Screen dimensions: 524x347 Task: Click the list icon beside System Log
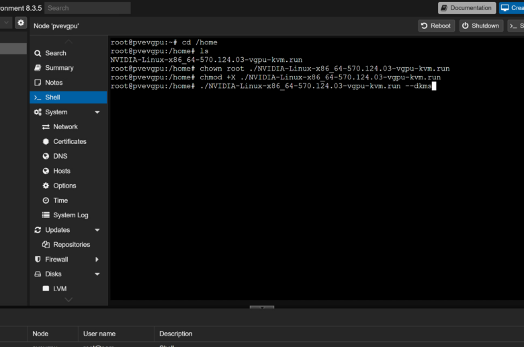(46, 215)
